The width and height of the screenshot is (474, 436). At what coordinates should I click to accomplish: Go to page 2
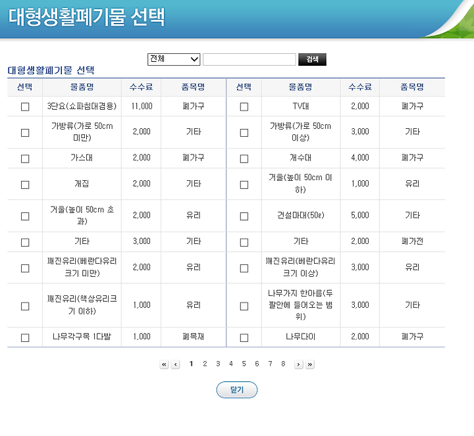(205, 364)
